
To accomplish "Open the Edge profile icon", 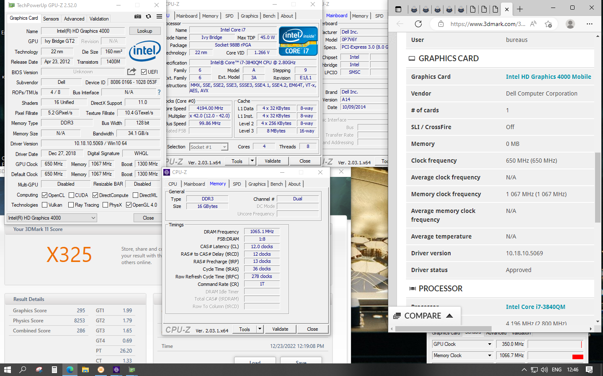I will pos(570,24).
